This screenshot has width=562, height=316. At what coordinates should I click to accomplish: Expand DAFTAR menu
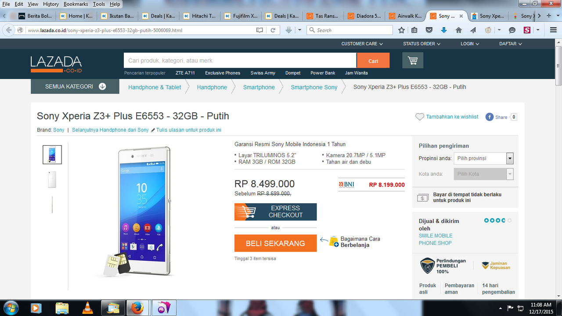point(510,44)
